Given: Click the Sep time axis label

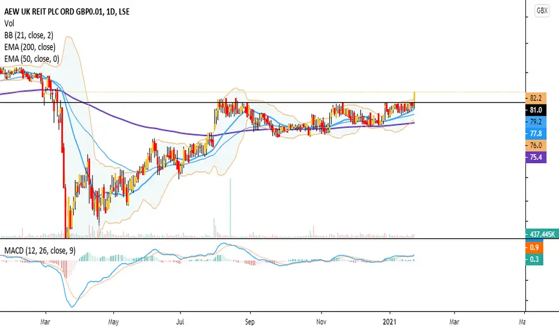Looking at the screenshot, I should coord(250,322).
